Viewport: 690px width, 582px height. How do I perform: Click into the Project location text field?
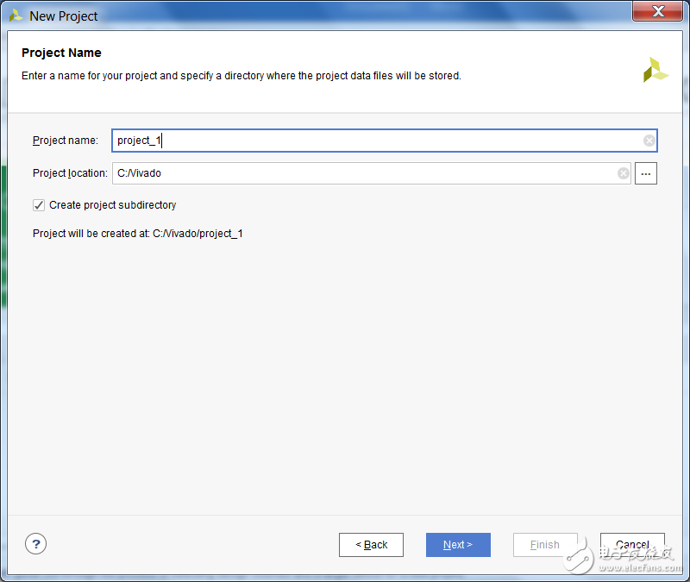point(362,173)
